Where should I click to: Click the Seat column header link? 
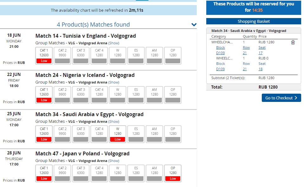262,47
